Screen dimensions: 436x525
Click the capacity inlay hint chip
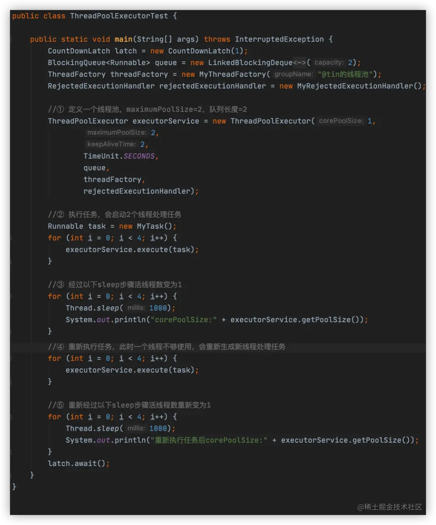click(329, 62)
